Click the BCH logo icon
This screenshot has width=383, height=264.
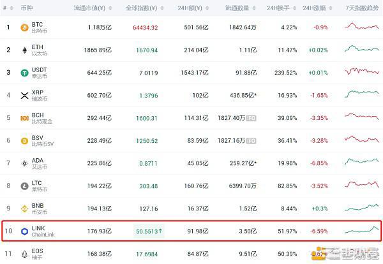click(x=24, y=118)
